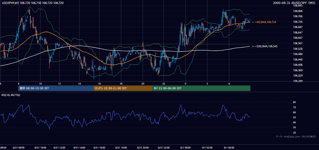The image size is (319, 150).
Task: Click RSI axis level 40
Action: (295, 122)
